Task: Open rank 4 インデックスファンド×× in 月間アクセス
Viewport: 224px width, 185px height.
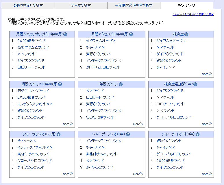Action: point(103,61)
